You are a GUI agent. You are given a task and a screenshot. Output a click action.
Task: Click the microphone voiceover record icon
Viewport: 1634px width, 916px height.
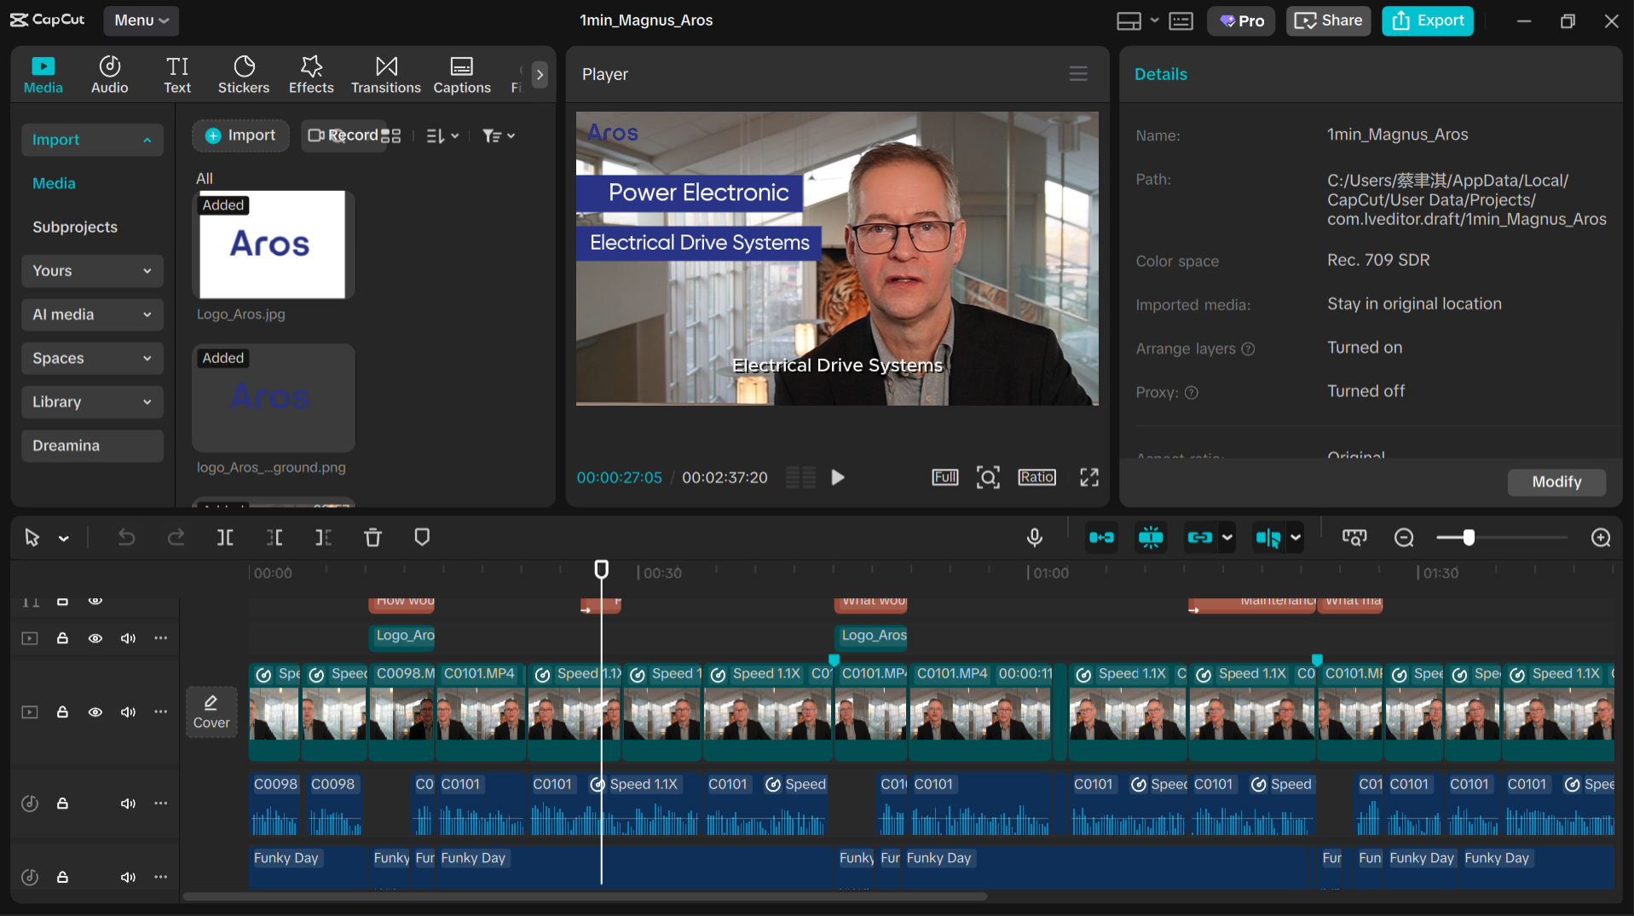tap(1034, 538)
